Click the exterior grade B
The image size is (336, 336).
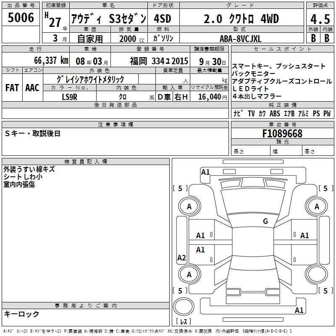click(x=313, y=38)
